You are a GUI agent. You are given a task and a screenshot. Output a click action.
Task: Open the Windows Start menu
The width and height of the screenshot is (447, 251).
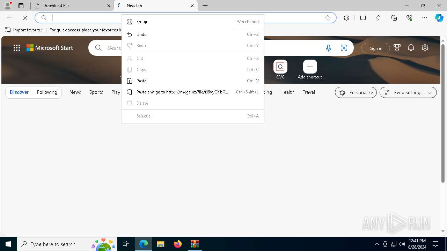coord(8,244)
